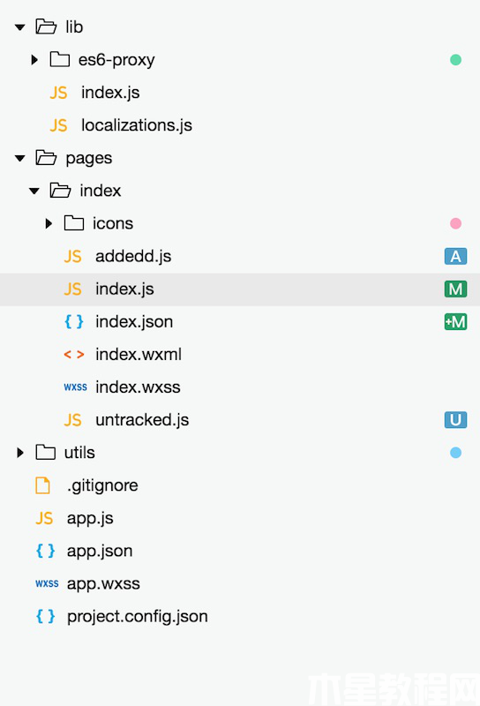Collapse the pages folder arrow
The height and width of the screenshot is (706, 480).
click(19, 158)
